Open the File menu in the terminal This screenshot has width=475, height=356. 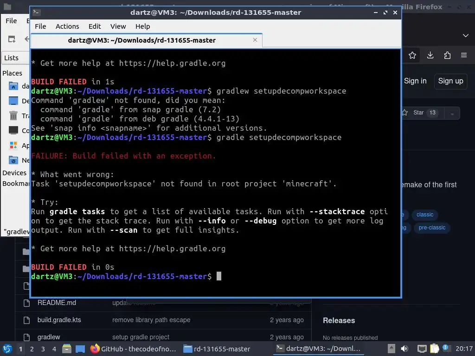pos(40,26)
